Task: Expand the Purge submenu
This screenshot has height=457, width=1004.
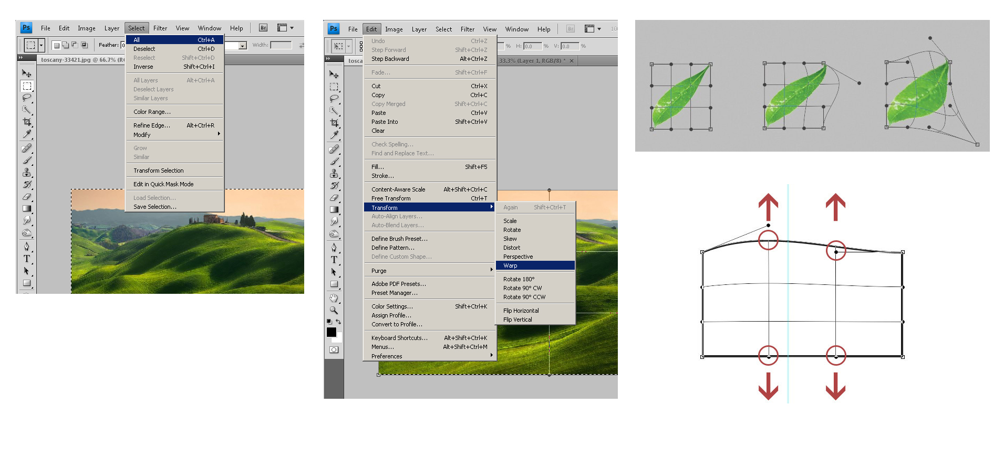Action: point(429,271)
